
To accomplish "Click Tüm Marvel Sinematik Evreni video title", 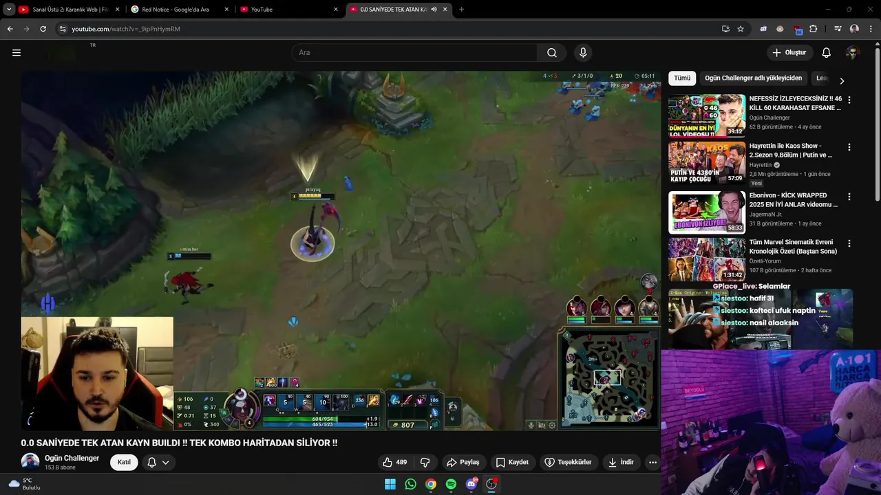I will (x=793, y=247).
